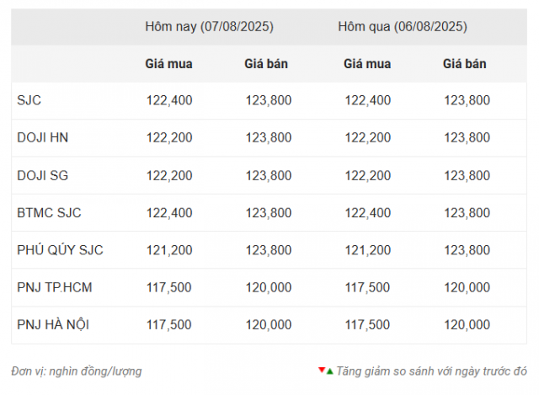The width and height of the screenshot is (539, 395).
Task: Select the PHÚ QÚY SJC row label
Action: 60,250
